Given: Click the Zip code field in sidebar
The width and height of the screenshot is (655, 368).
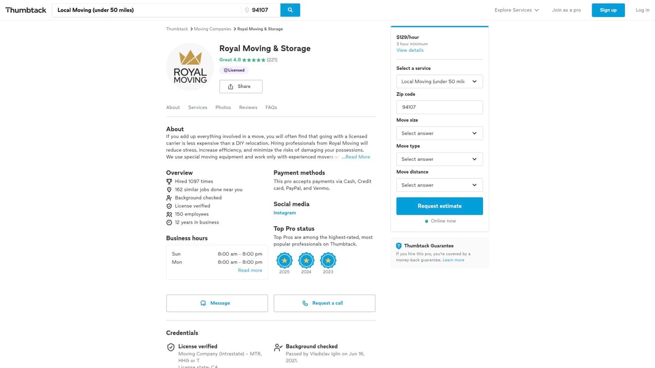Looking at the screenshot, I should (x=439, y=107).
